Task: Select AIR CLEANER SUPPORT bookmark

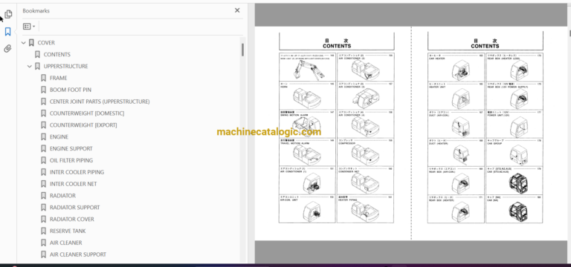Action: [x=78, y=254]
